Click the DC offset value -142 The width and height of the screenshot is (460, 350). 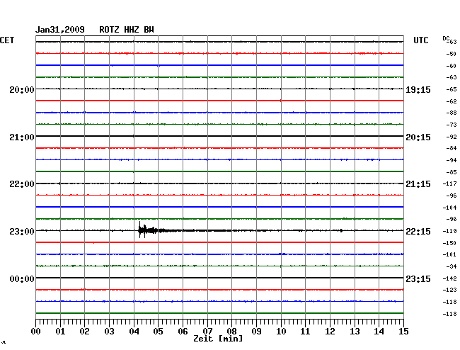(449, 278)
